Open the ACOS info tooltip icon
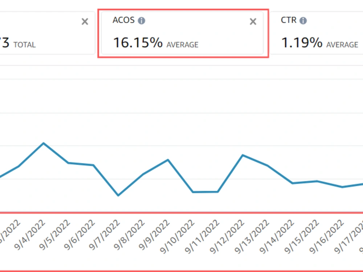Image resolution: width=363 pixels, height=272 pixels. (x=142, y=21)
